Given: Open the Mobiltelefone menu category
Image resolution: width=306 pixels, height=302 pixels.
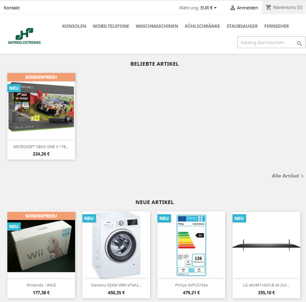Looking at the screenshot, I should tap(111, 26).
